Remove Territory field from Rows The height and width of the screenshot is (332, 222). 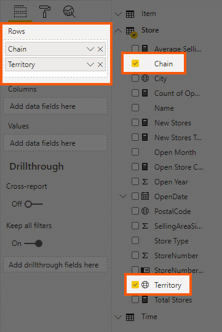coord(100,65)
